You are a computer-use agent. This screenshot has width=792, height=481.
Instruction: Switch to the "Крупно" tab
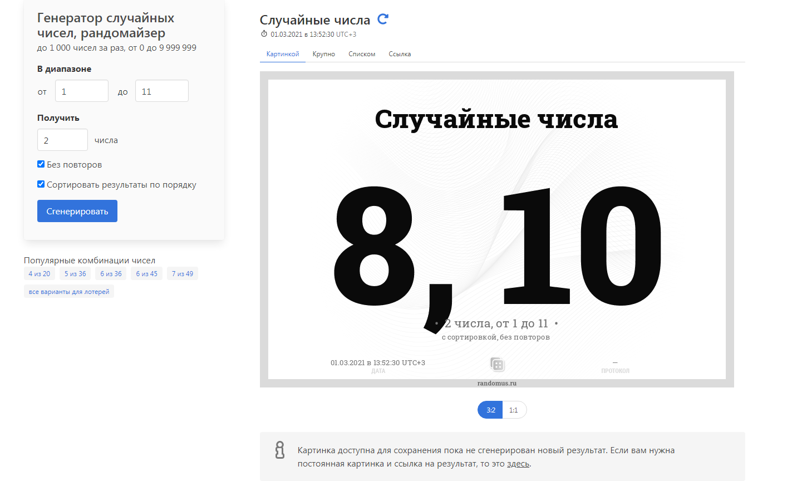(323, 53)
